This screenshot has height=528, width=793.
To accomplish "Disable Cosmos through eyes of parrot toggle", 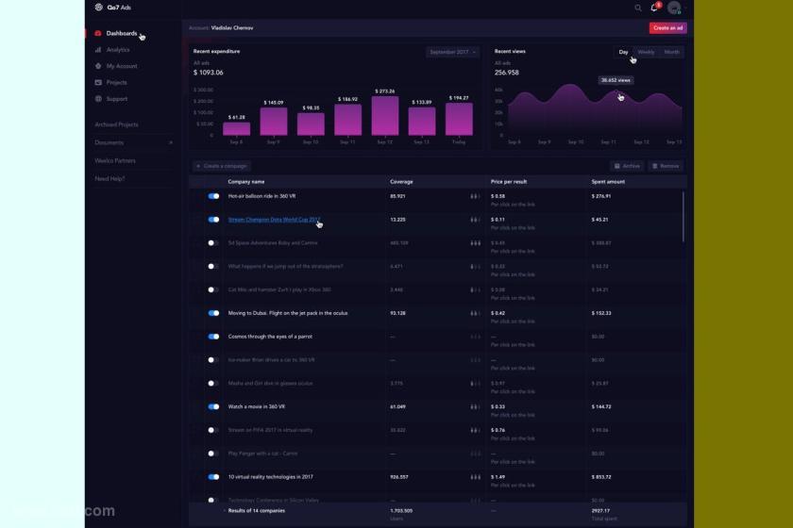I will pos(213,337).
